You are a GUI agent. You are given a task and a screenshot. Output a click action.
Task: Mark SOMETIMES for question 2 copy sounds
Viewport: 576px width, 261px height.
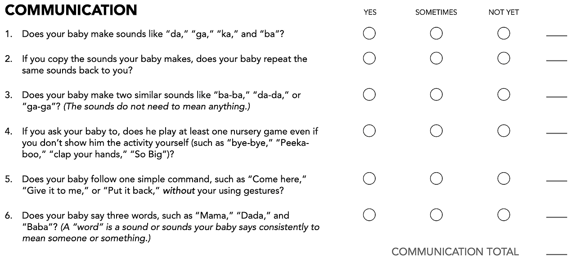tap(436, 58)
